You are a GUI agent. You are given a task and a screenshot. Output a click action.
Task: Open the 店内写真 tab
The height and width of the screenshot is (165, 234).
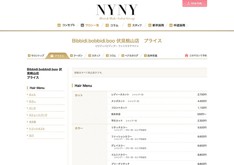tap(150, 55)
